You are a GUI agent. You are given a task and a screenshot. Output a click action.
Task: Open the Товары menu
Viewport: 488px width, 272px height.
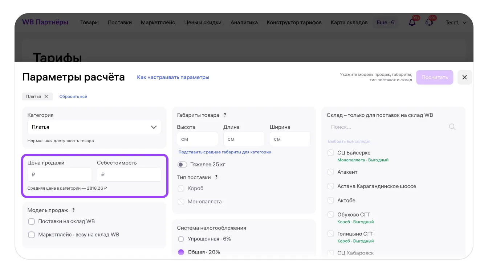point(89,22)
